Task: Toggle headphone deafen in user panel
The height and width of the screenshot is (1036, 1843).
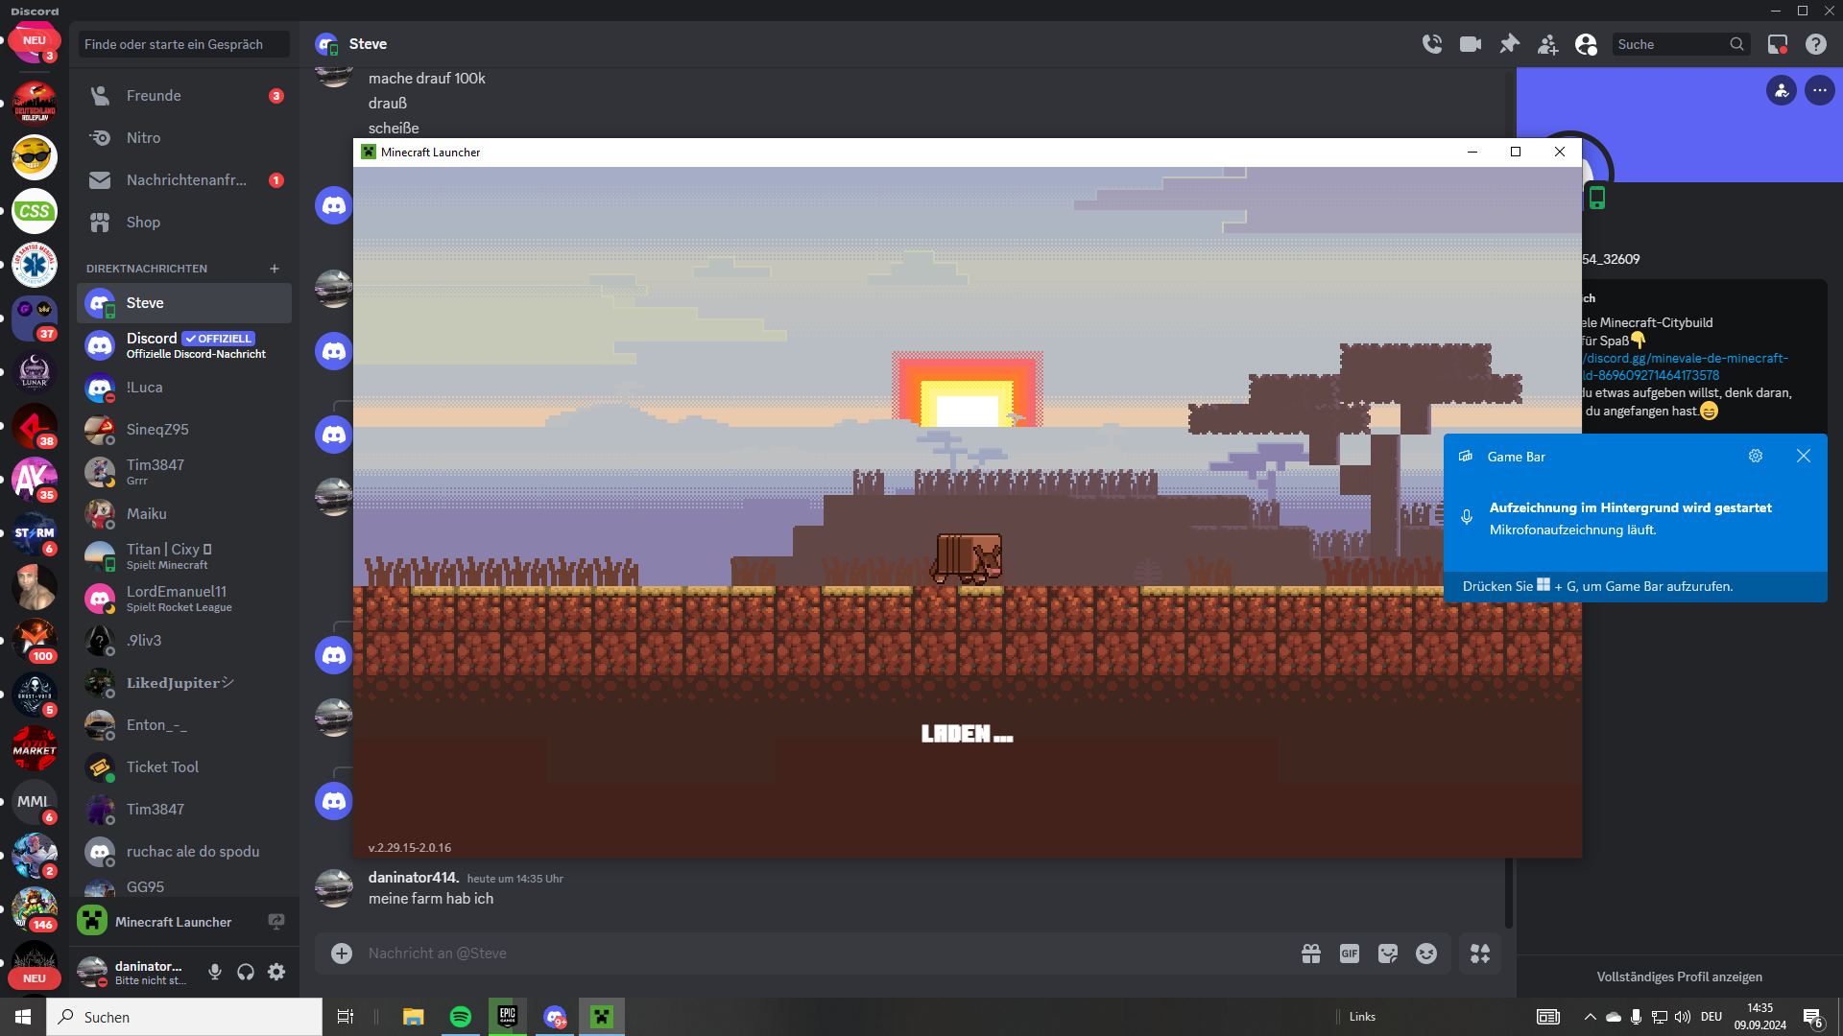Action: (246, 972)
